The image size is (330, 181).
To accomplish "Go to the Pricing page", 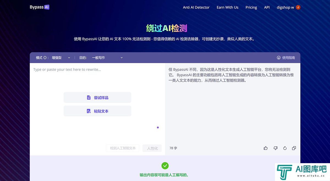I will [251, 7].
